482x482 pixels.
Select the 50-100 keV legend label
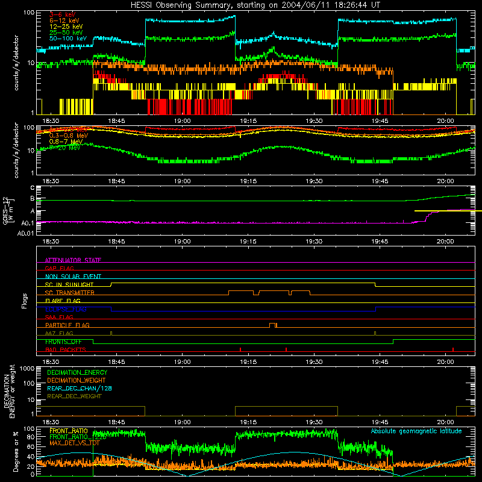67,39
